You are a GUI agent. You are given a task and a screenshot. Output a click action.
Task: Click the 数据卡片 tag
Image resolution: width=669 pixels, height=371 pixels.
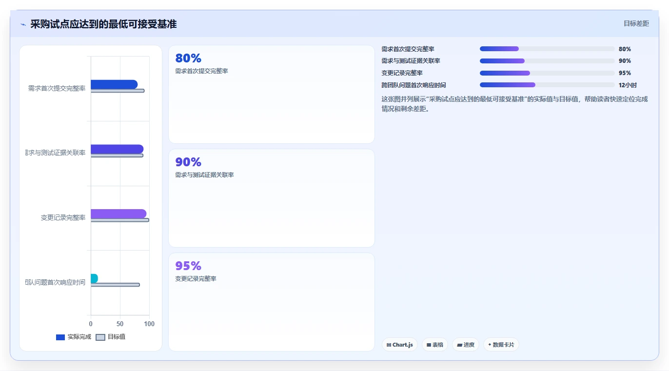click(501, 345)
